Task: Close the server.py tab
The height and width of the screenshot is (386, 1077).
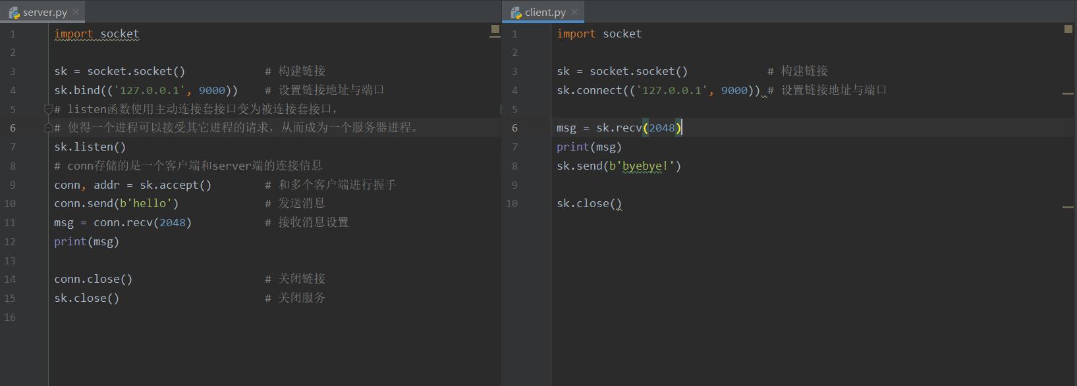Action: click(76, 12)
